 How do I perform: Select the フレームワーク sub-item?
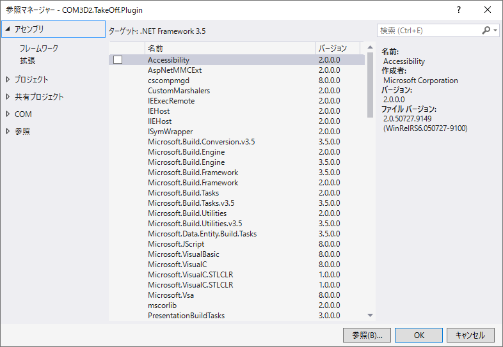coord(39,48)
